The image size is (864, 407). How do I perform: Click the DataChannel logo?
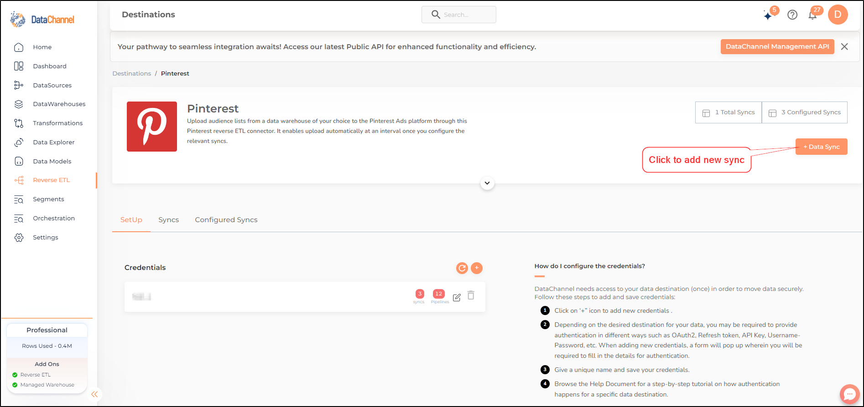point(42,19)
